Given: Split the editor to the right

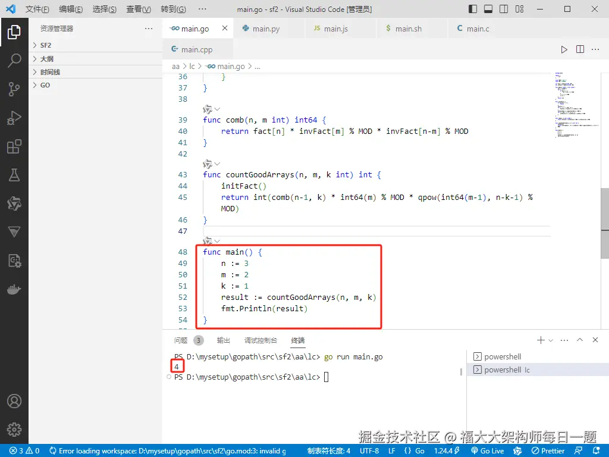Looking at the screenshot, I should point(580,49).
